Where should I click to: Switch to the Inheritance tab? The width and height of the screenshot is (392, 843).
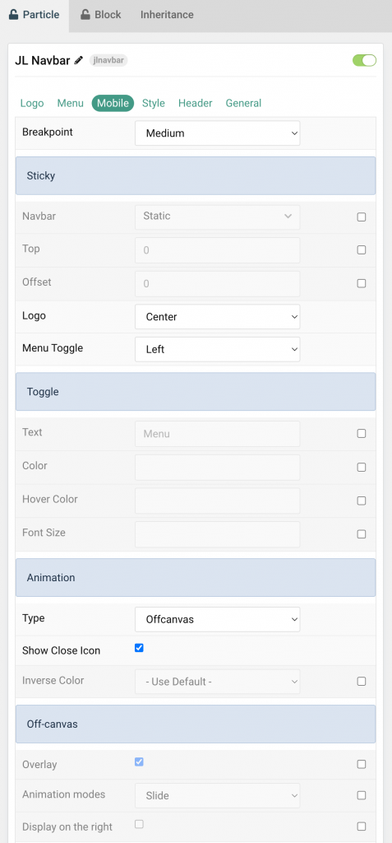click(167, 15)
